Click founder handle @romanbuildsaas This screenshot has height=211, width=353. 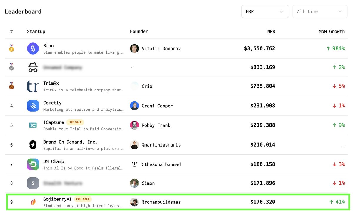coord(161,202)
